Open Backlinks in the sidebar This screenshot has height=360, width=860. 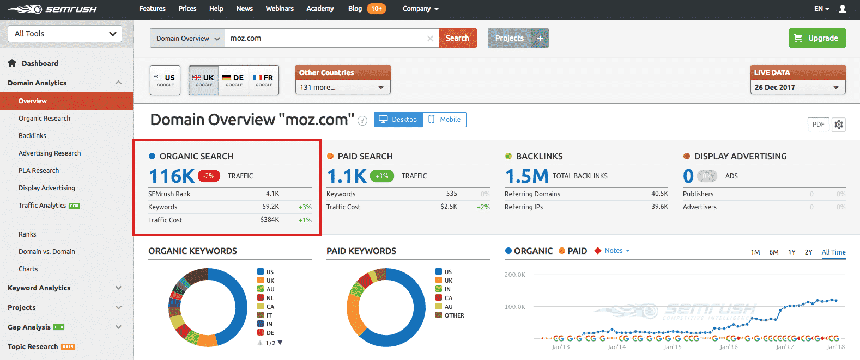point(33,136)
